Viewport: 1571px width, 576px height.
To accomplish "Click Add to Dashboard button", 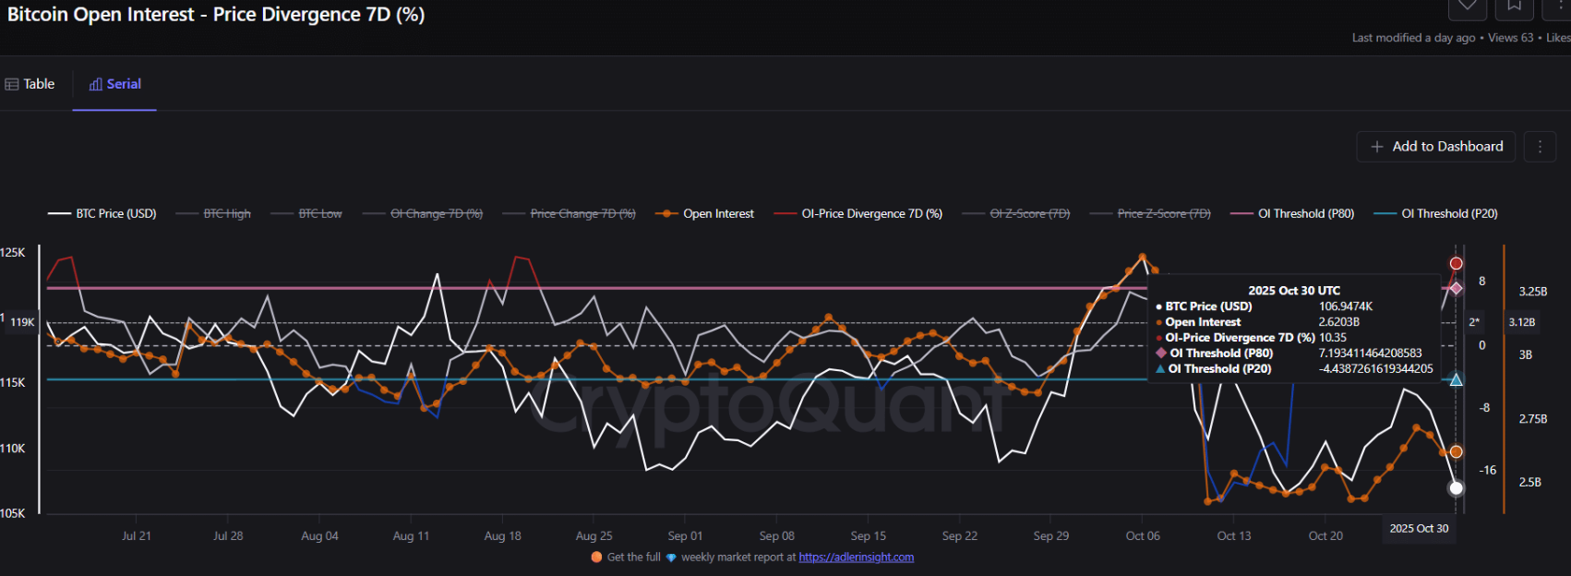I will pos(1436,147).
